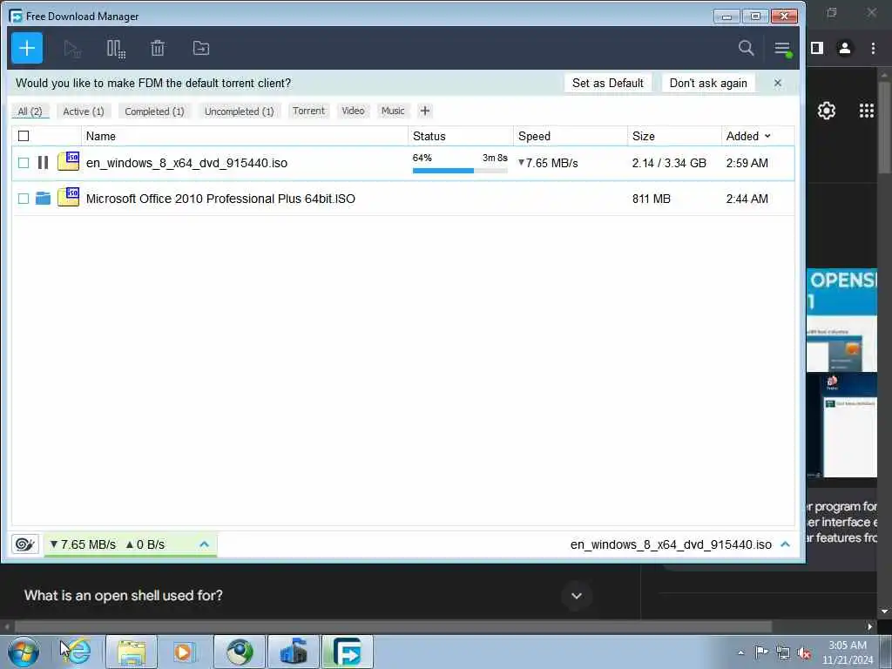Open the Google apps grid icon
The height and width of the screenshot is (669, 892).
click(867, 111)
